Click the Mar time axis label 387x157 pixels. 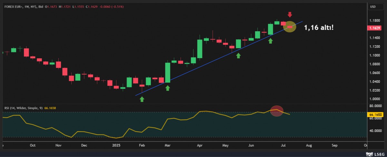tap(167, 145)
